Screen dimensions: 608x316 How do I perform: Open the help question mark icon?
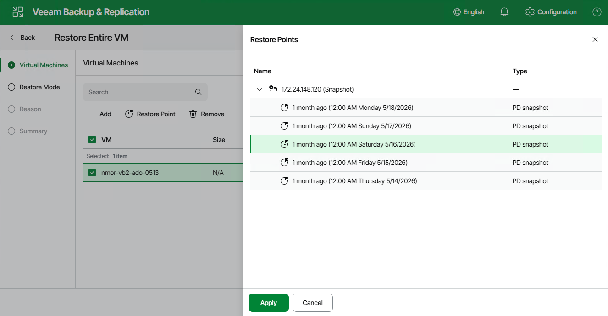pyautogui.click(x=597, y=12)
